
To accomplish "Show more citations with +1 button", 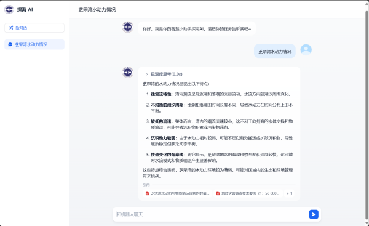I will click(289, 193).
